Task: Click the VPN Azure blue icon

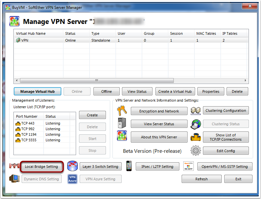Action: point(72,179)
